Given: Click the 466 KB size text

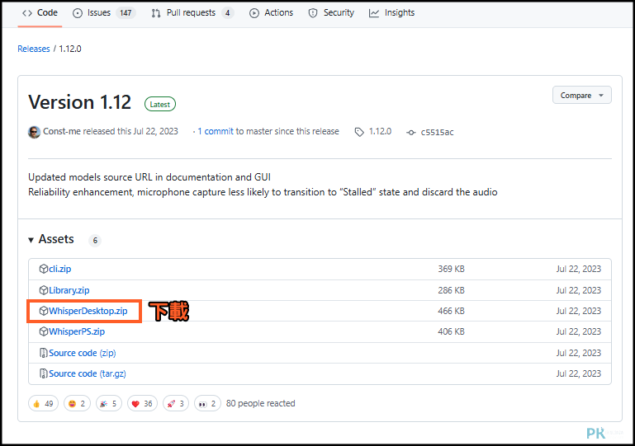Looking at the screenshot, I should pyautogui.click(x=451, y=311).
